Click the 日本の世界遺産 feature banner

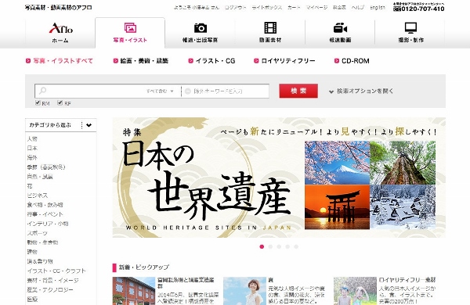tap(279, 178)
